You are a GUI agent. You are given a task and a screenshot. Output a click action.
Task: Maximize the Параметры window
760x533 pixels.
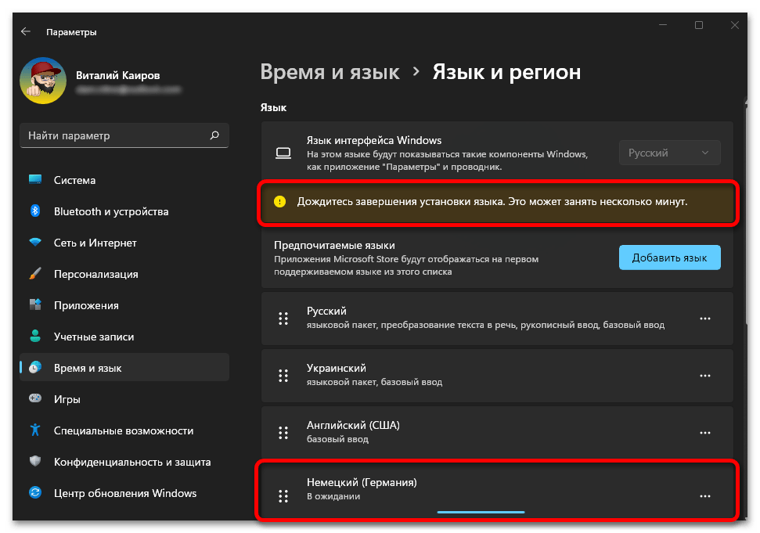click(698, 25)
